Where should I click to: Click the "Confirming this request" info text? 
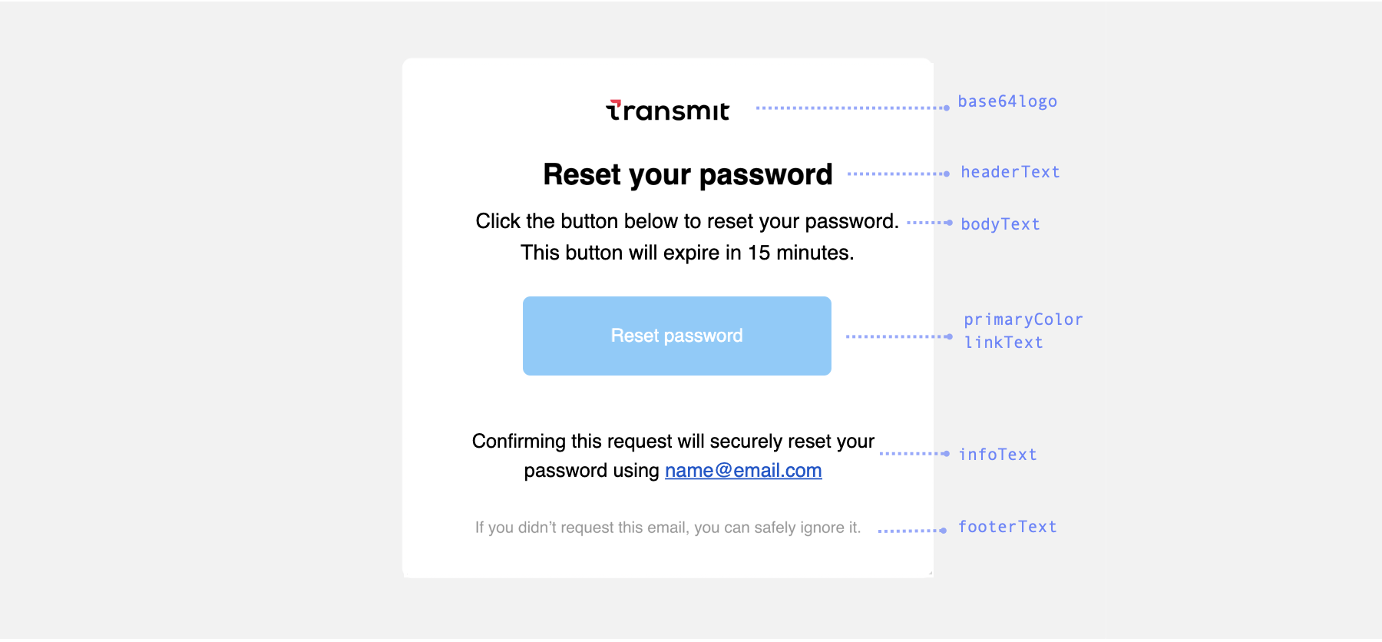[673, 442]
